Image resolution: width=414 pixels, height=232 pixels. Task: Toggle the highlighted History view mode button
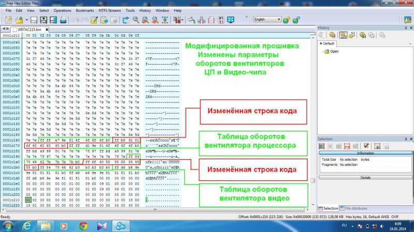[343, 35]
